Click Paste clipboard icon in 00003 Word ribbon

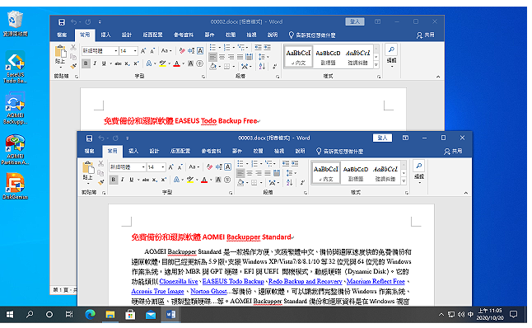pos(88,167)
